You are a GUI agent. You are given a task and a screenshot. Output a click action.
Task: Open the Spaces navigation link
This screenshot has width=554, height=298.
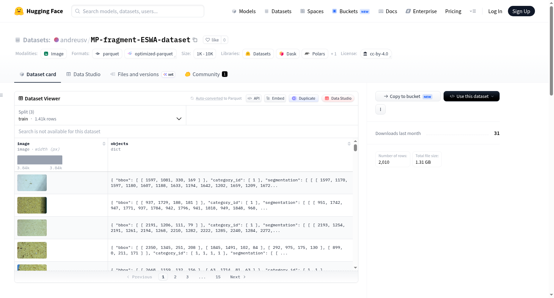click(x=312, y=11)
